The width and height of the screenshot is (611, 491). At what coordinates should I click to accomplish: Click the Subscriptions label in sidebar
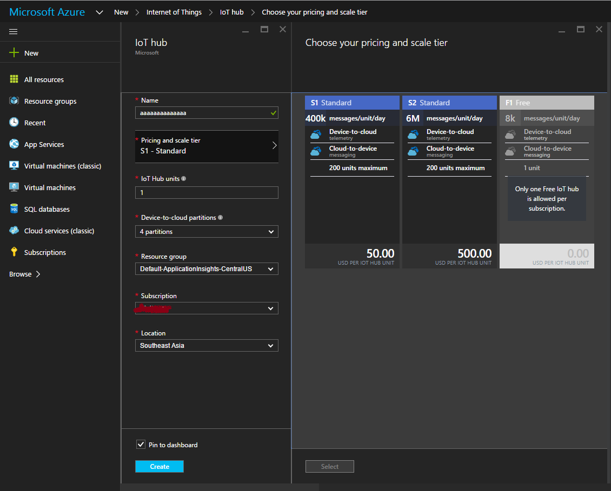click(x=45, y=252)
